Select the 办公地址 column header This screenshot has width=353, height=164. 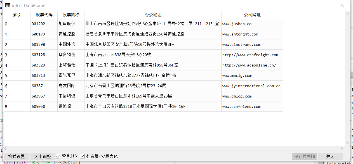(x=153, y=15)
